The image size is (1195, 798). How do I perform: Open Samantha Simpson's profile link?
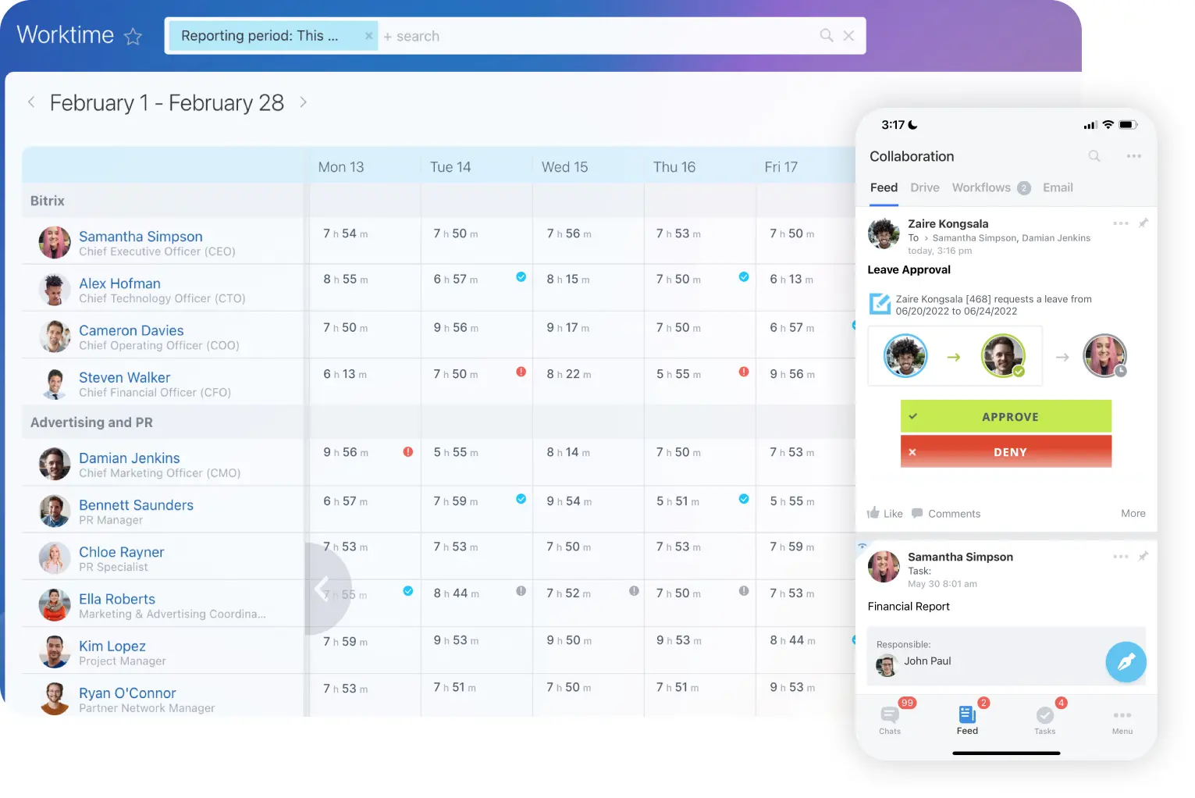click(140, 237)
